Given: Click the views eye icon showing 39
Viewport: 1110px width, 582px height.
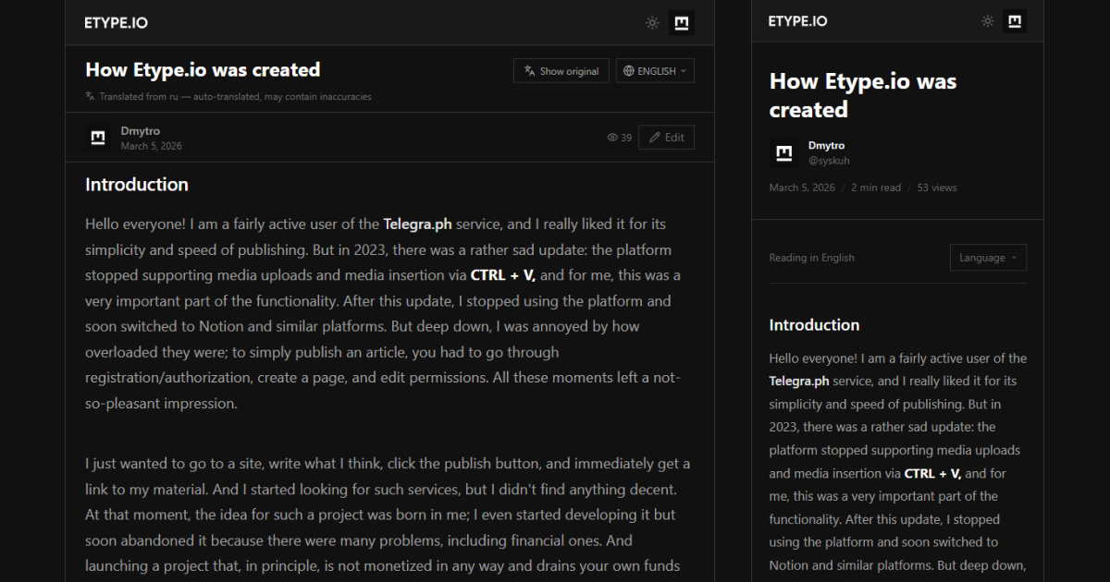Looking at the screenshot, I should [x=611, y=137].
